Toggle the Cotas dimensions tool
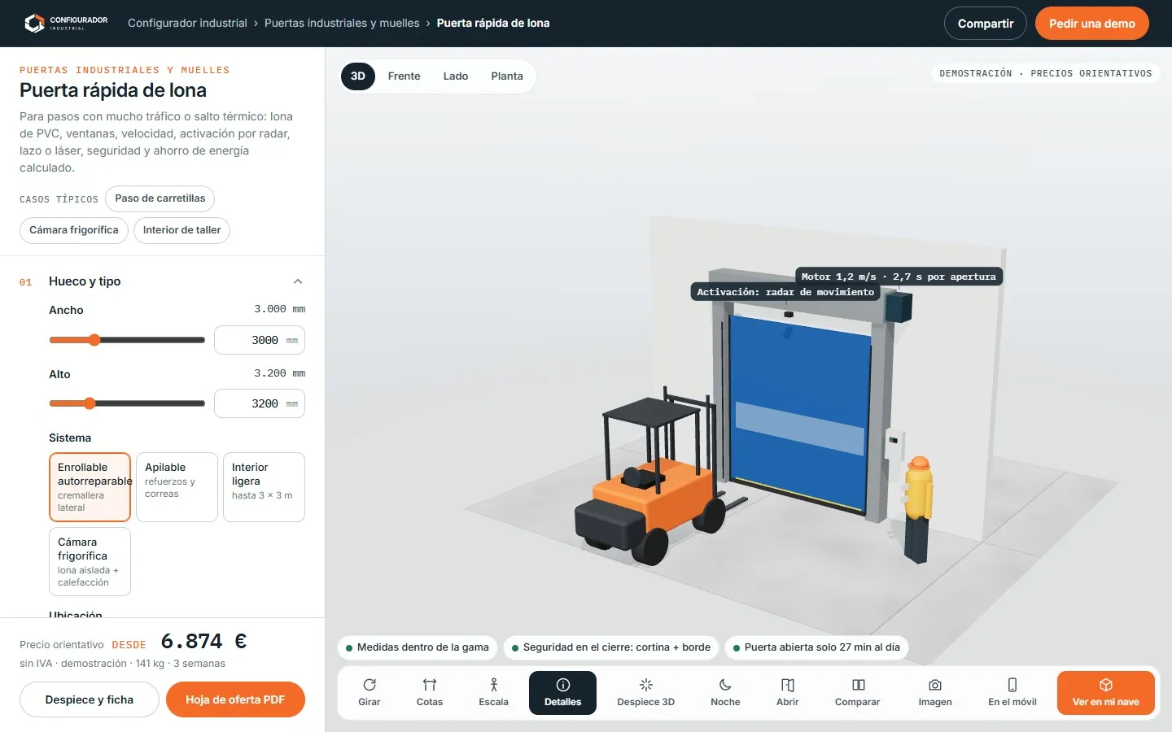The height and width of the screenshot is (732, 1172). [x=430, y=693]
